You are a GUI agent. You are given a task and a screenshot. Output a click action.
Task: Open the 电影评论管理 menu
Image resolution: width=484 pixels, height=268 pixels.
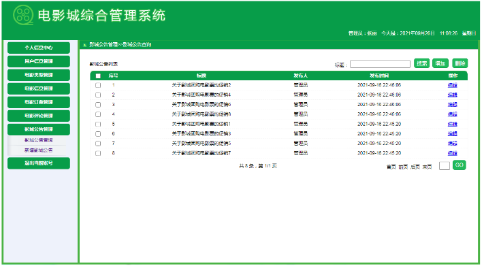39,116
